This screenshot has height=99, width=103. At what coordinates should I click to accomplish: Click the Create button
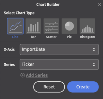tap(83, 87)
